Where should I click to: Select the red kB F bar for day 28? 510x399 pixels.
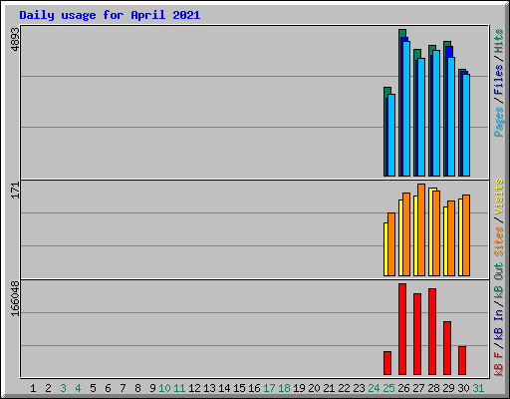(432, 332)
